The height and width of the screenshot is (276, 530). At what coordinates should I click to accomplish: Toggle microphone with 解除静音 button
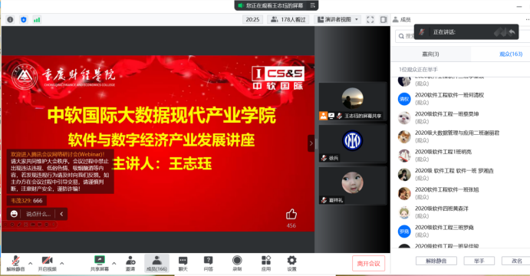pos(15,264)
